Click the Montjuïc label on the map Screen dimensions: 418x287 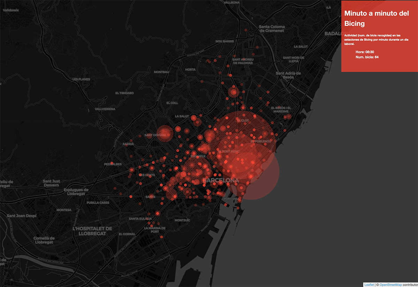182,220
